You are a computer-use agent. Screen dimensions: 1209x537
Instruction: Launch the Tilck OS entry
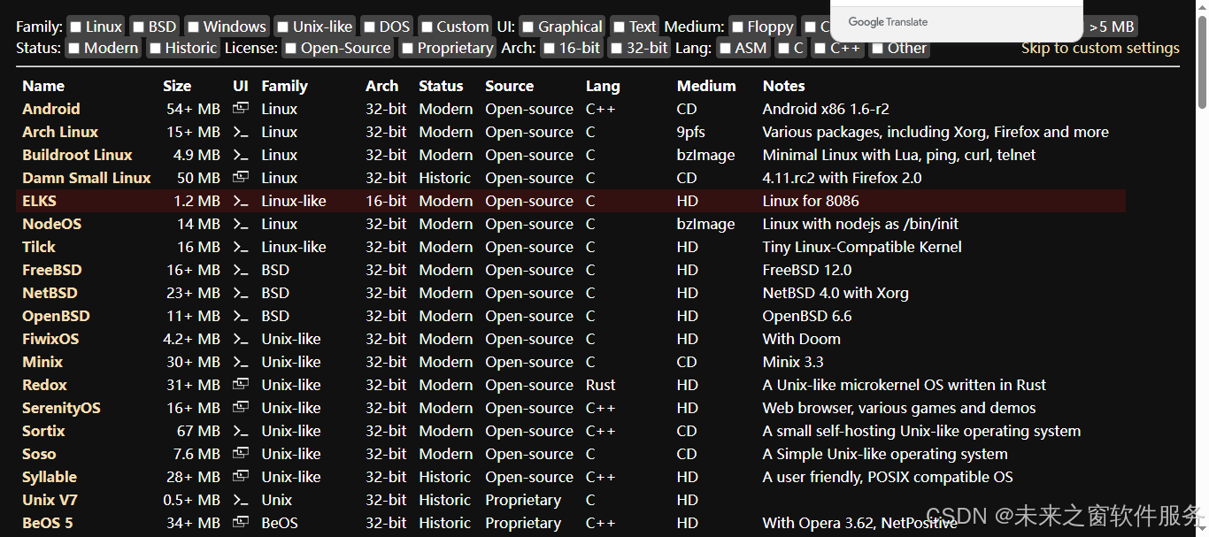[x=39, y=247]
